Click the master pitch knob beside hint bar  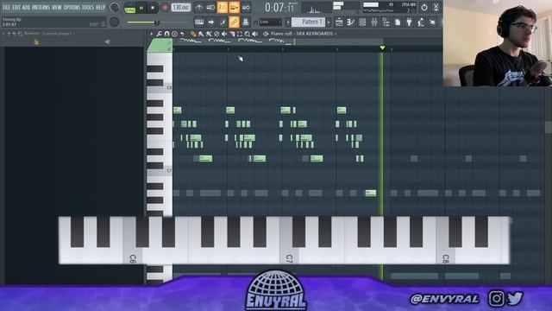pos(115,22)
